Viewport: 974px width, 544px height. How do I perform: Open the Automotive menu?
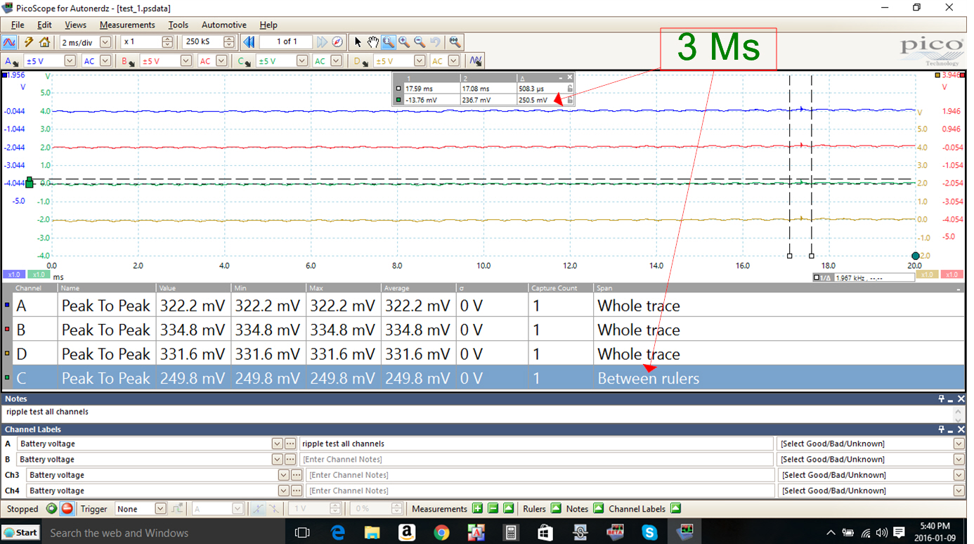223,25
